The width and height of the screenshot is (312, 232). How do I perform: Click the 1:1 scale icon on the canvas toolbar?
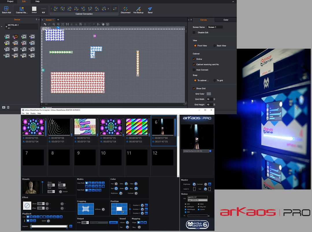[67, 24]
